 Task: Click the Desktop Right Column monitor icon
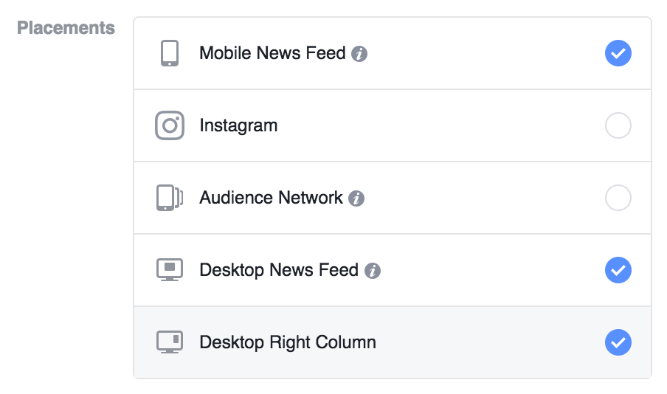[x=170, y=342]
